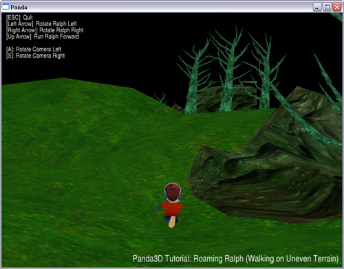Click the Rotate Camera Right instruction line

pos(36,56)
